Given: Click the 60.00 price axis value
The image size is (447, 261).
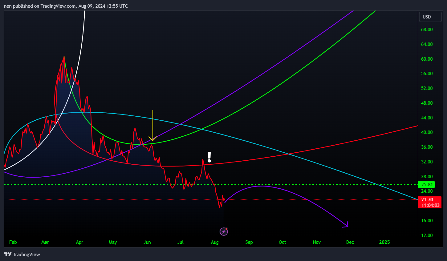Looking at the screenshot, I should [x=427, y=59].
